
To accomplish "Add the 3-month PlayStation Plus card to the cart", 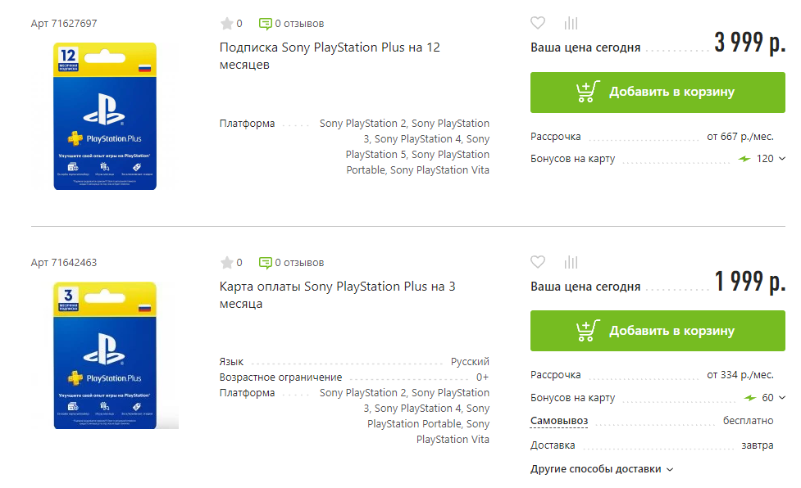I will [x=658, y=331].
